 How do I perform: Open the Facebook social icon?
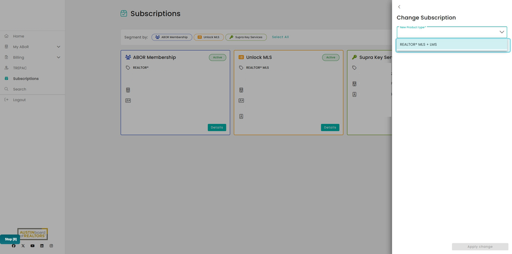point(14,246)
